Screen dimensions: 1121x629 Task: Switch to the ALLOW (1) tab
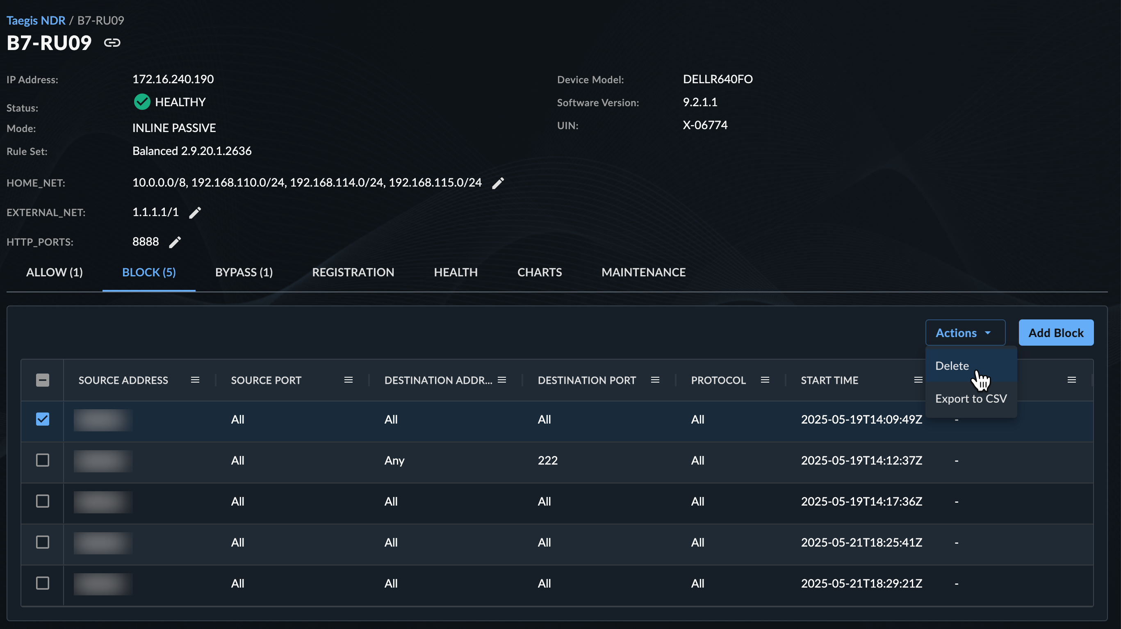pos(55,272)
